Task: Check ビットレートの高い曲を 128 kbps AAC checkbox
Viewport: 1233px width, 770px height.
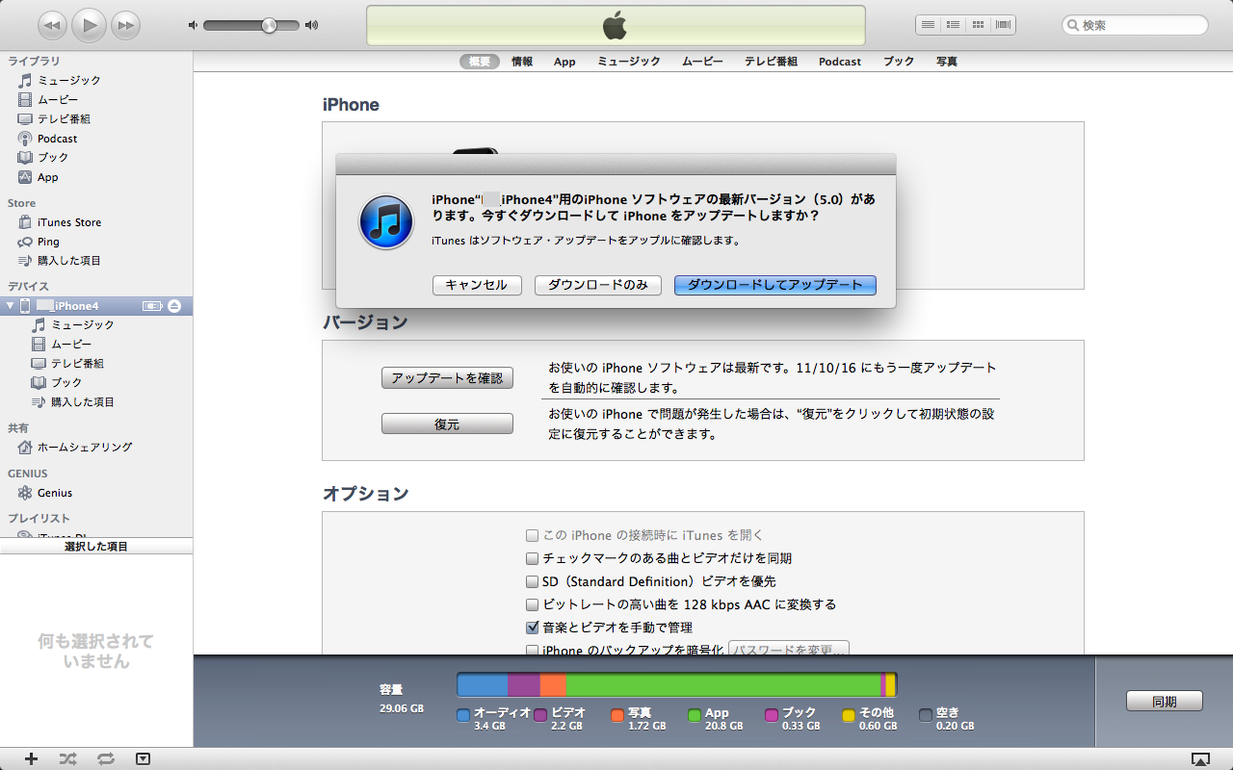Action: pos(532,604)
